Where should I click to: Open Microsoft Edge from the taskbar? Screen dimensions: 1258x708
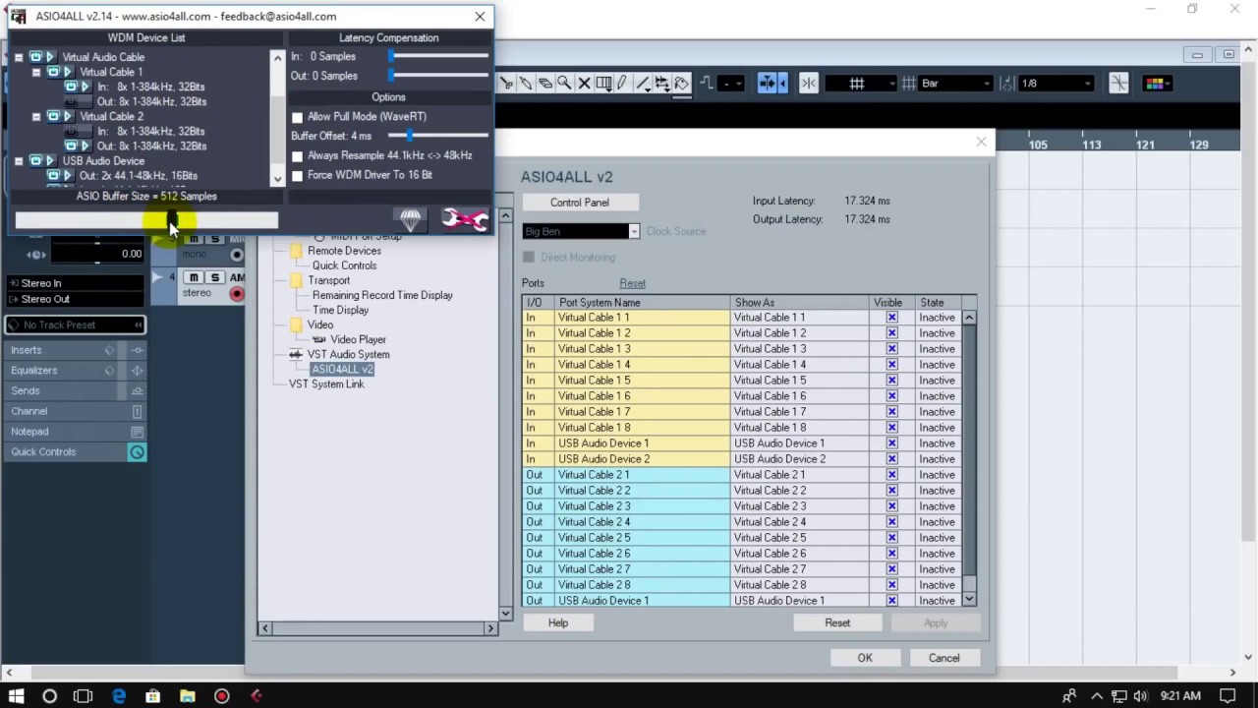(x=119, y=696)
